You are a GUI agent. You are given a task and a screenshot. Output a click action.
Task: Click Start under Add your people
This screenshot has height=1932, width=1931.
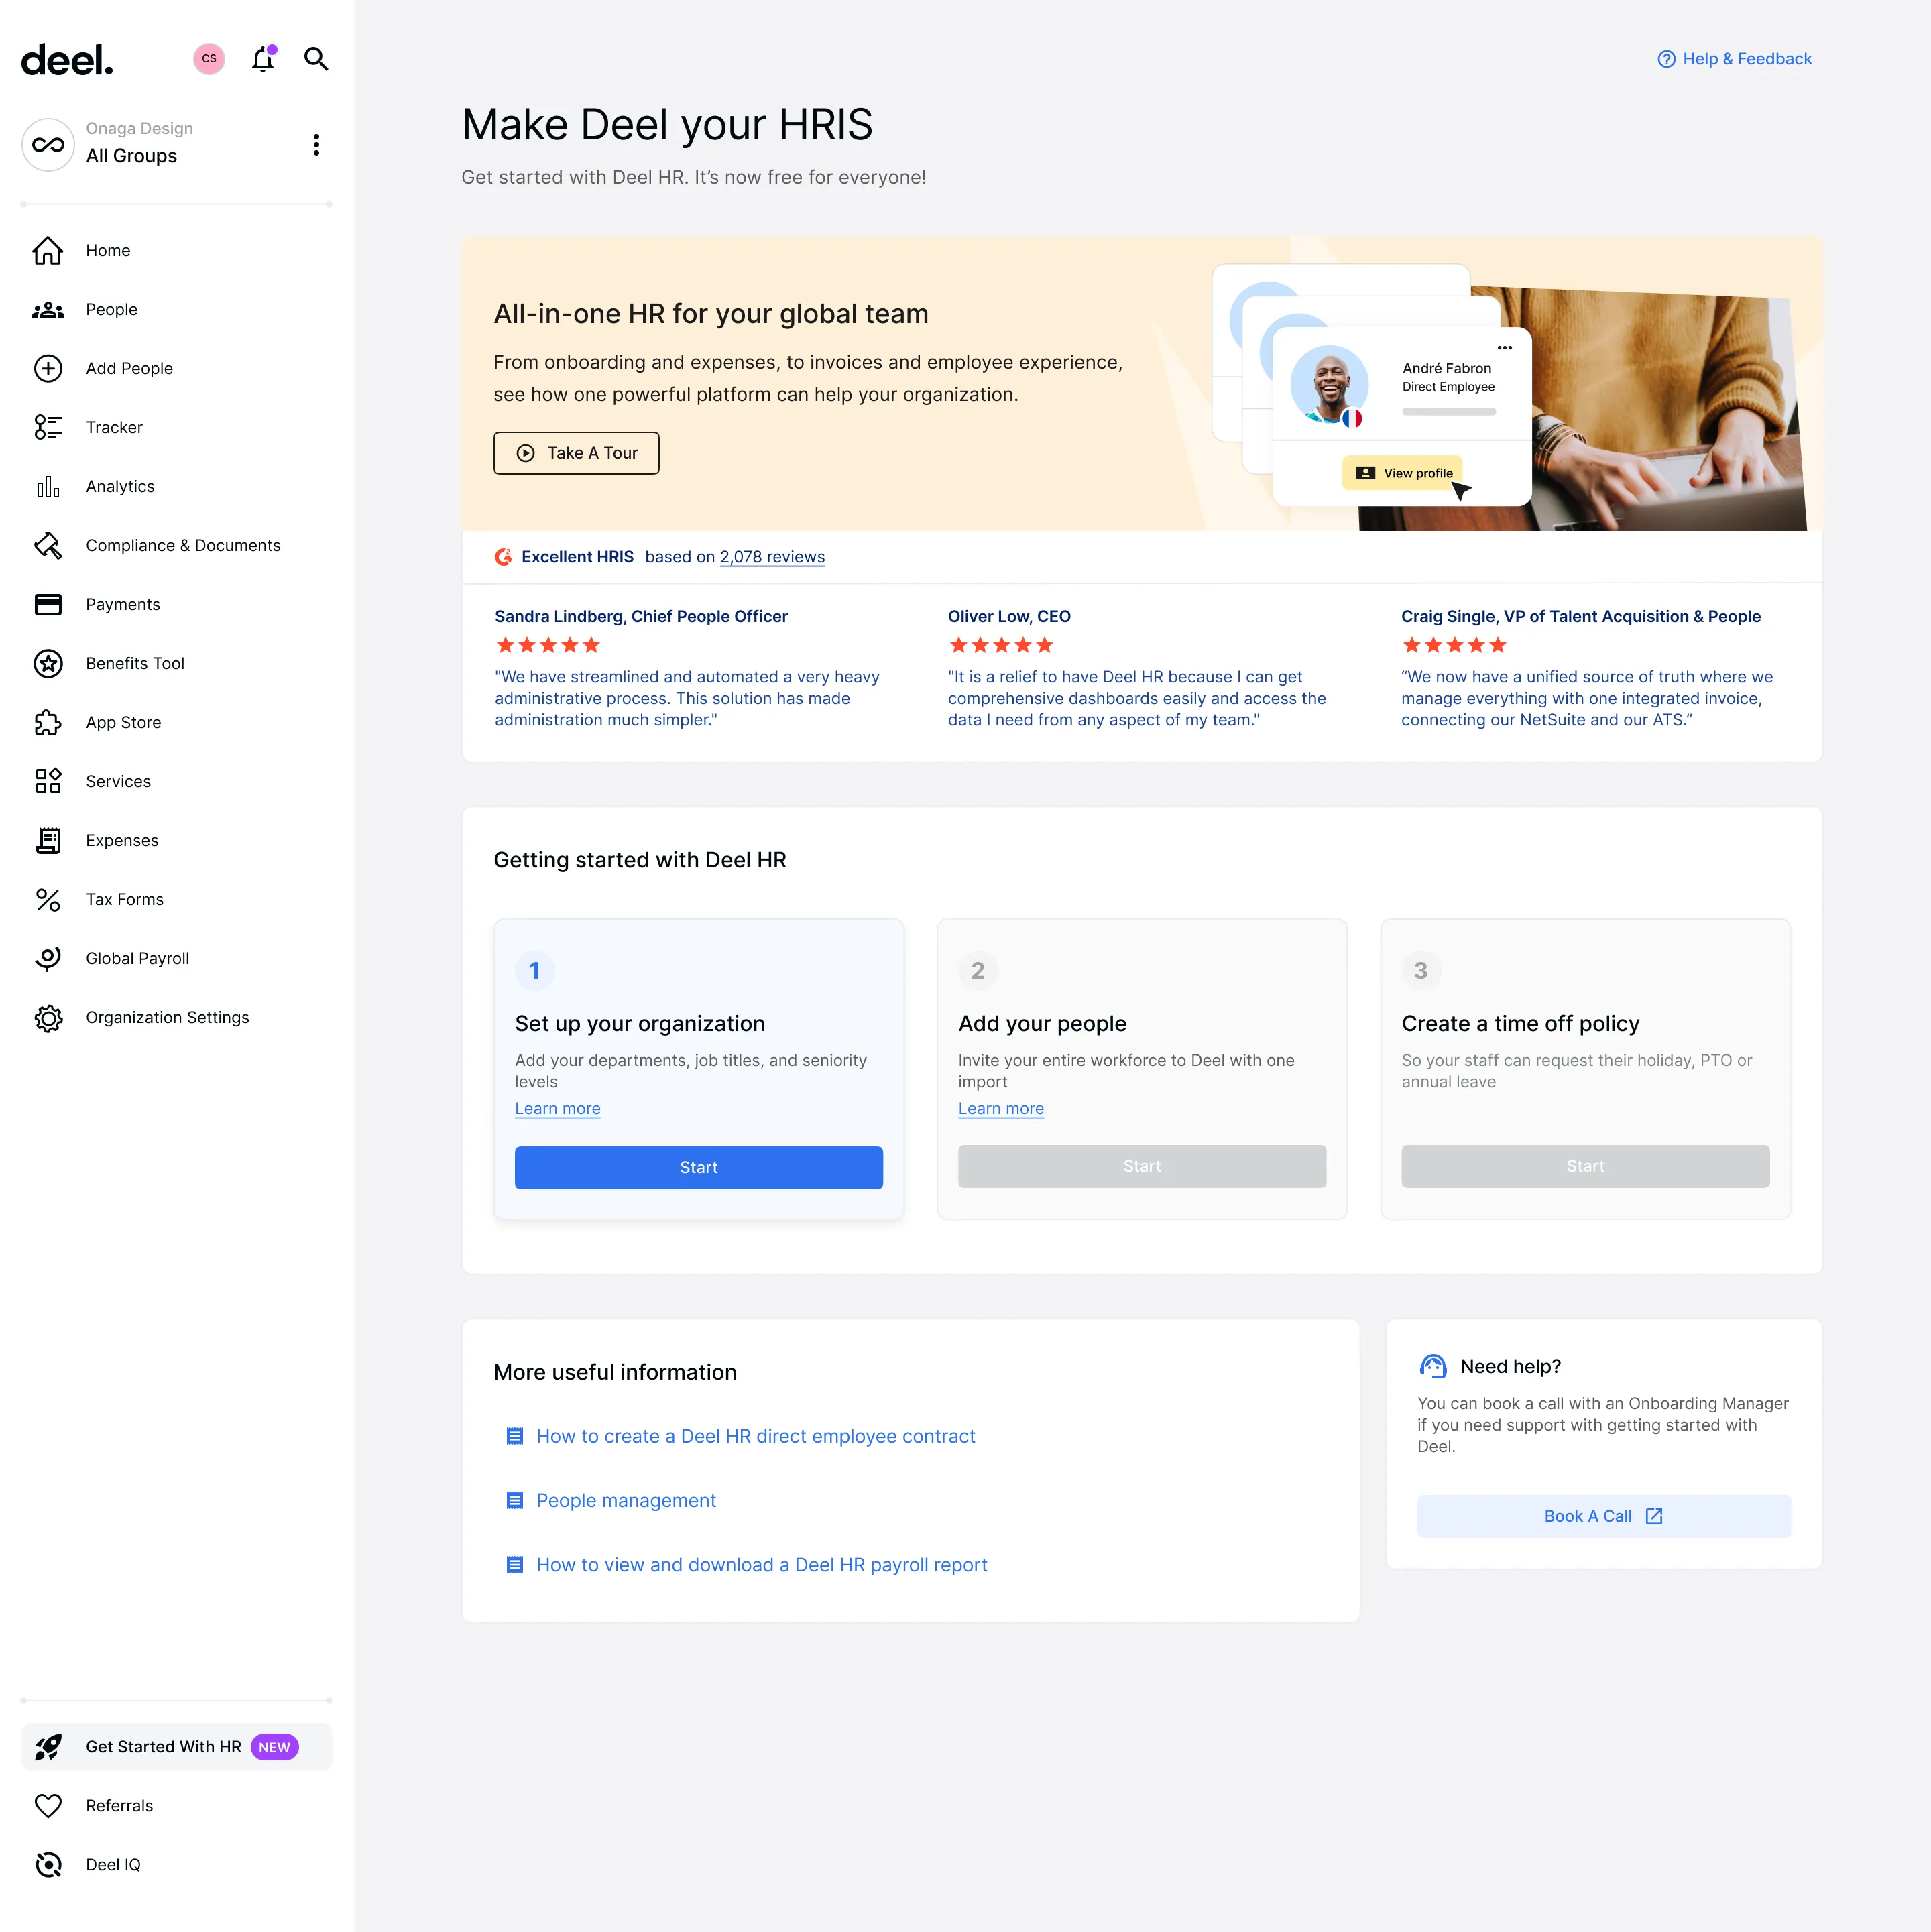pyautogui.click(x=1142, y=1167)
